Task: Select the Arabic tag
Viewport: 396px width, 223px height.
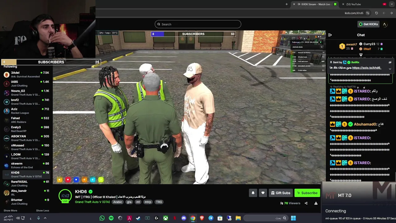Action: click(118, 202)
